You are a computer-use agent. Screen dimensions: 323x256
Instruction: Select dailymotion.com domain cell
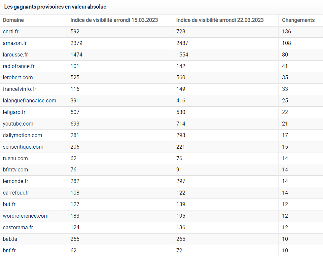(22, 135)
